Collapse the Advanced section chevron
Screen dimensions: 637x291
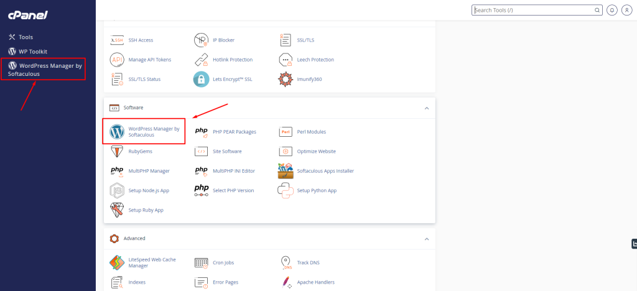(x=427, y=239)
